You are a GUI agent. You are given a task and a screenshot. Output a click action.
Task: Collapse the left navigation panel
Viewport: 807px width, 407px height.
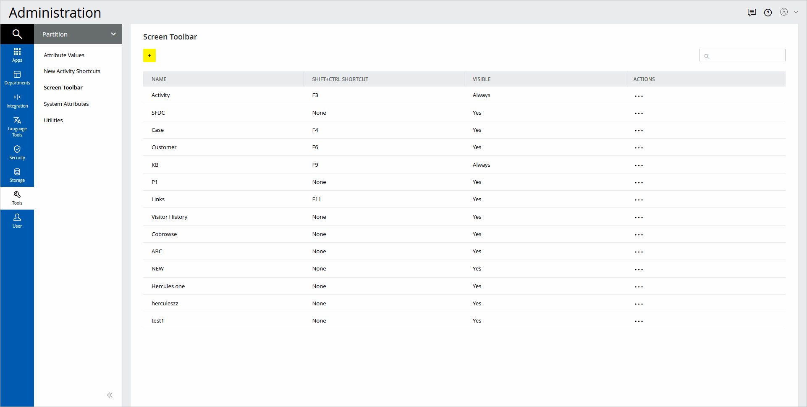(x=110, y=395)
